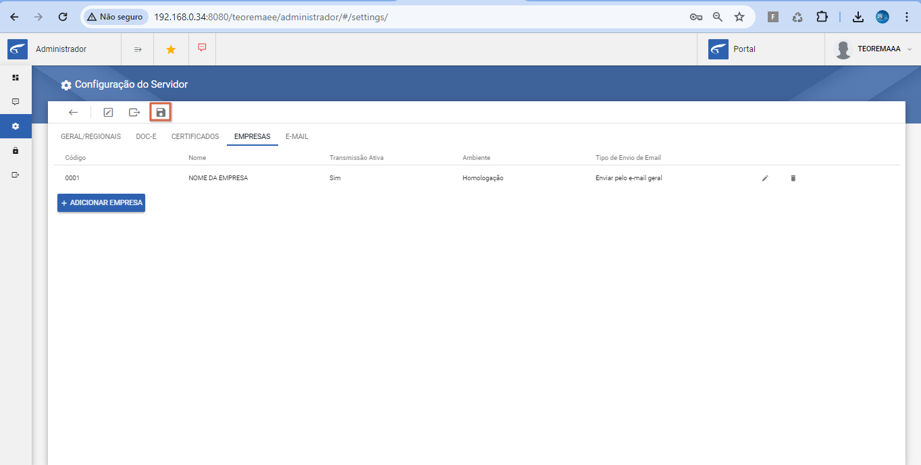Reload the page
This screenshot has height=465, width=921.
pyautogui.click(x=63, y=17)
